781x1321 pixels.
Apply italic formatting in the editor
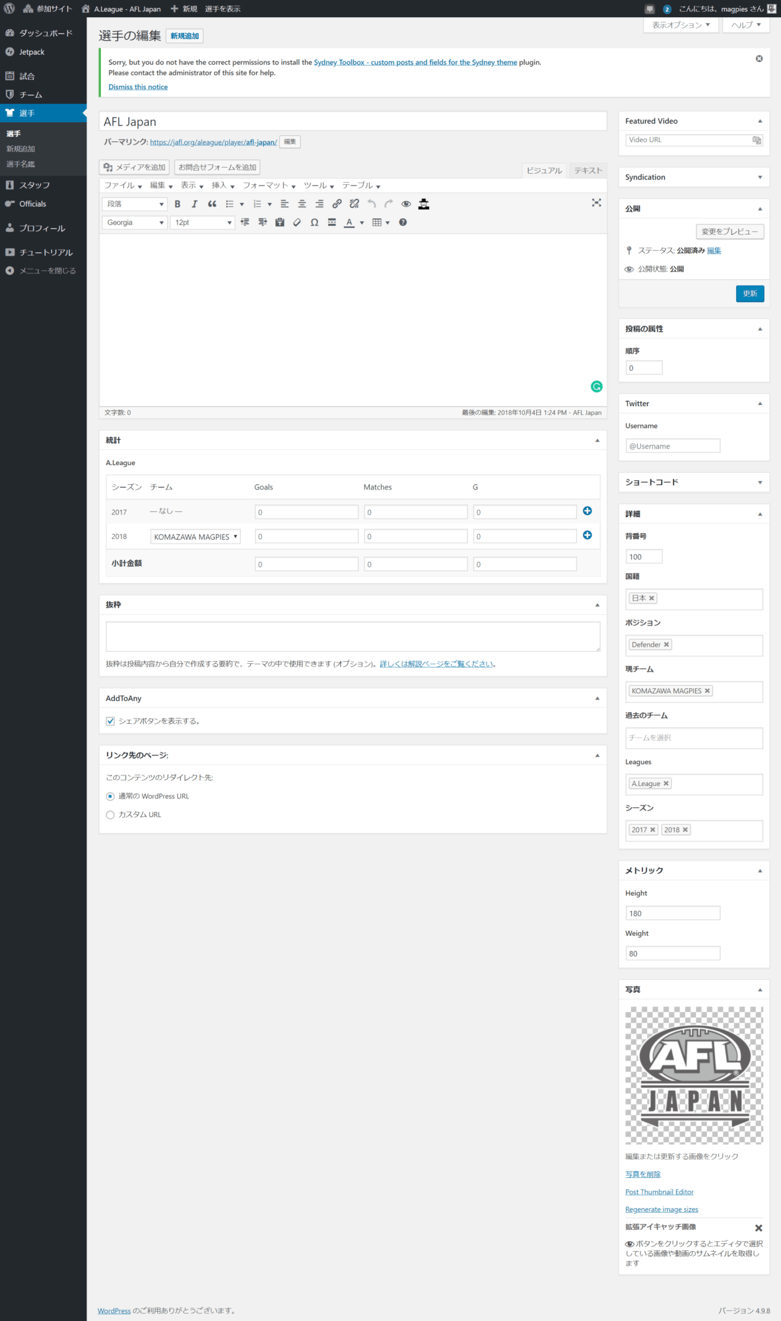tap(194, 204)
